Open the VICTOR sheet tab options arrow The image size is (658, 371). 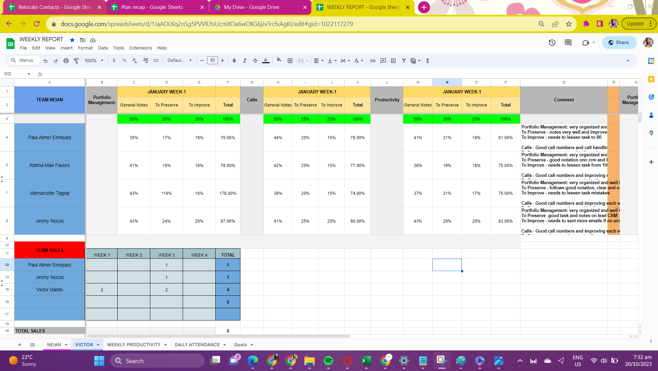pos(98,345)
